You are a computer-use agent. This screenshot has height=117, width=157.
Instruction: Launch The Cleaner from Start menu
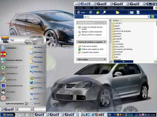(x=8, y=92)
